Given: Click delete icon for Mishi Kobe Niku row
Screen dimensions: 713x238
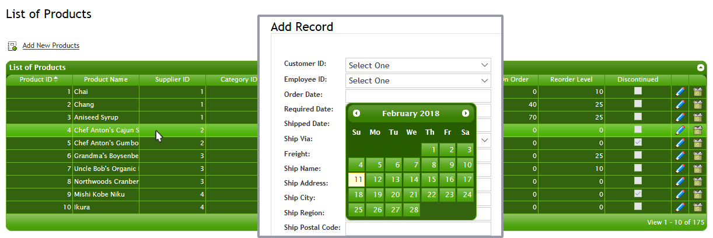Looking at the screenshot, I should [697, 194].
